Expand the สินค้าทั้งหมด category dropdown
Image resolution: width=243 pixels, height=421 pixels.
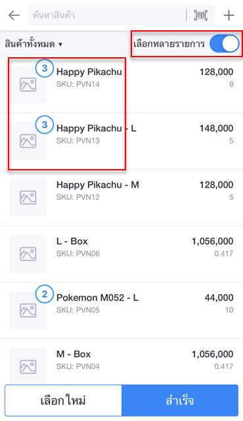click(x=33, y=44)
